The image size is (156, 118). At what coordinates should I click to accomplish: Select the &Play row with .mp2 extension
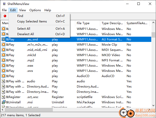(76, 60)
